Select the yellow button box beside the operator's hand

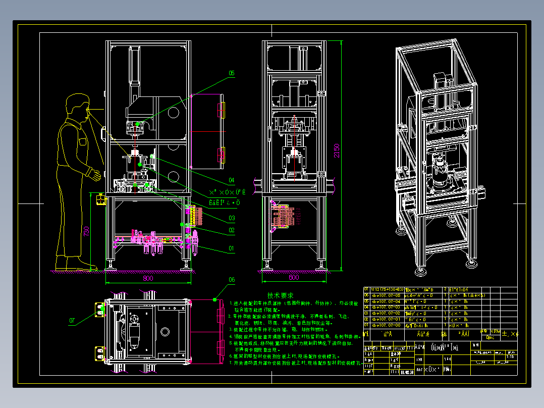point(101,199)
